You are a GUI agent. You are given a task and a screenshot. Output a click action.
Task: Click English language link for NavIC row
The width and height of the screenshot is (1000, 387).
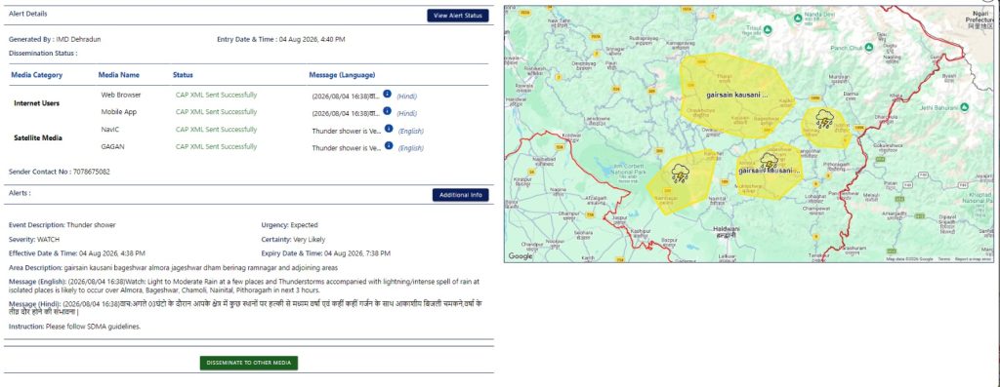coord(411,132)
